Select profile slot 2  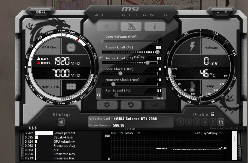coord(188,122)
